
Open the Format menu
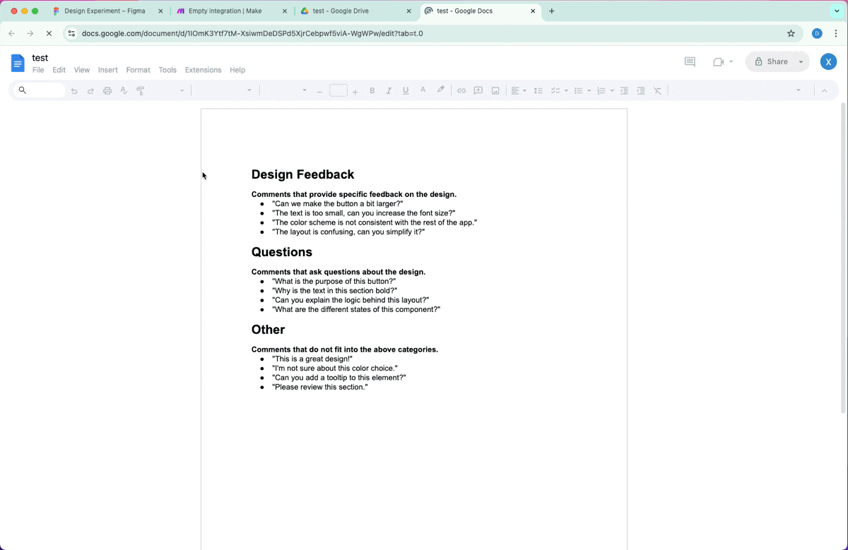point(138,70)
